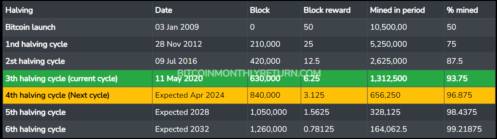Click the Block column header
Screen dimensions: 497x139
[x=260, y=10]
